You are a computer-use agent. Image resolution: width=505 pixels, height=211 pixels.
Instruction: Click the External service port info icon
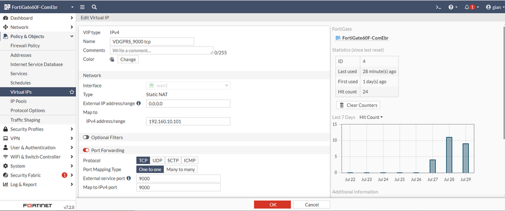(129, 178)
